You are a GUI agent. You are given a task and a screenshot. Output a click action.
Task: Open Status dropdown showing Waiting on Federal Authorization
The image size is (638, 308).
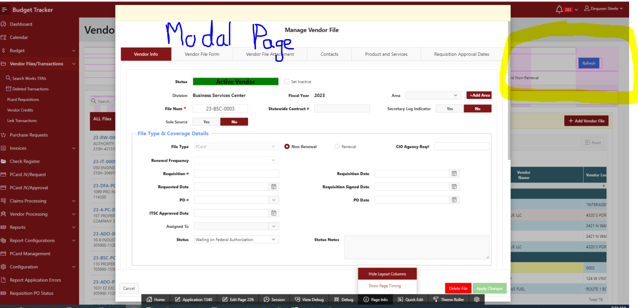point(236,240)
